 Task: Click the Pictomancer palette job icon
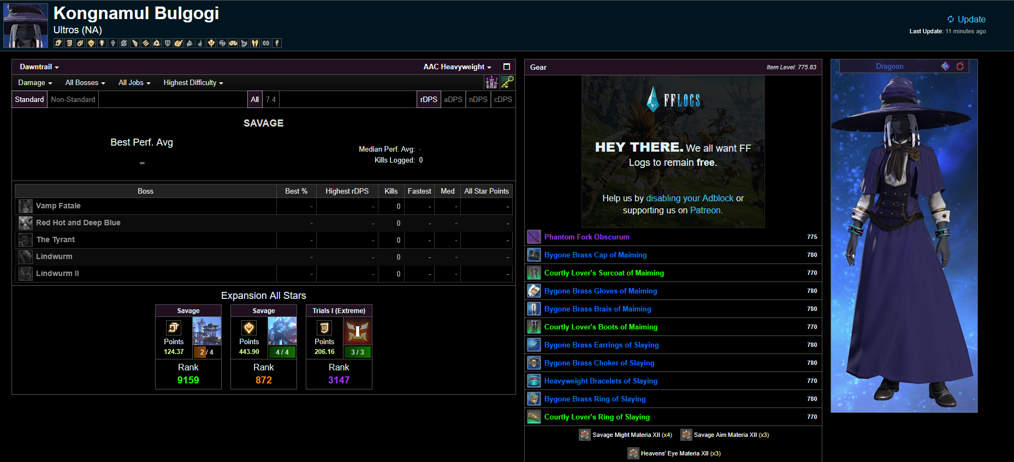(179, 43)
